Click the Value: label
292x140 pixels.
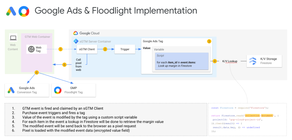click(x=147, y=48)
